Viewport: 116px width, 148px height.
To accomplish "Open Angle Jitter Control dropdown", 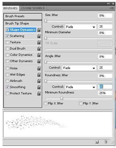I will click(79, 68).
